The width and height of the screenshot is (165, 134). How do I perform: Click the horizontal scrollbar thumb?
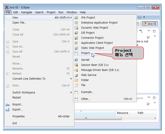[x=98, y=119]
